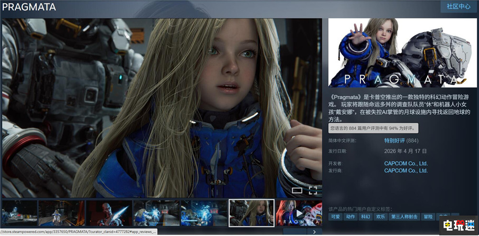Select the third screenshot thumbnail with robot
The width and height of the screenshot is (479, 236).
pyautogui.click(x=108, y=213)
